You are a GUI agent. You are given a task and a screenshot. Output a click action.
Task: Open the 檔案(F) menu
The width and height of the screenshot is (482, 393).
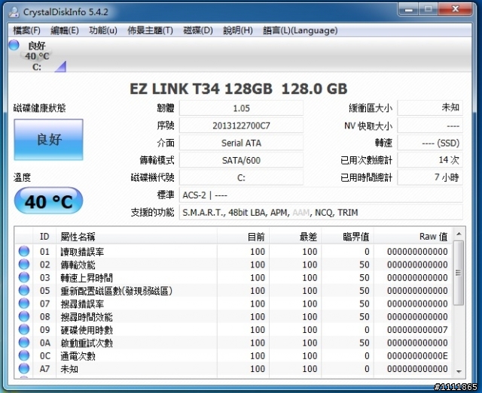(x=27, y=30)
